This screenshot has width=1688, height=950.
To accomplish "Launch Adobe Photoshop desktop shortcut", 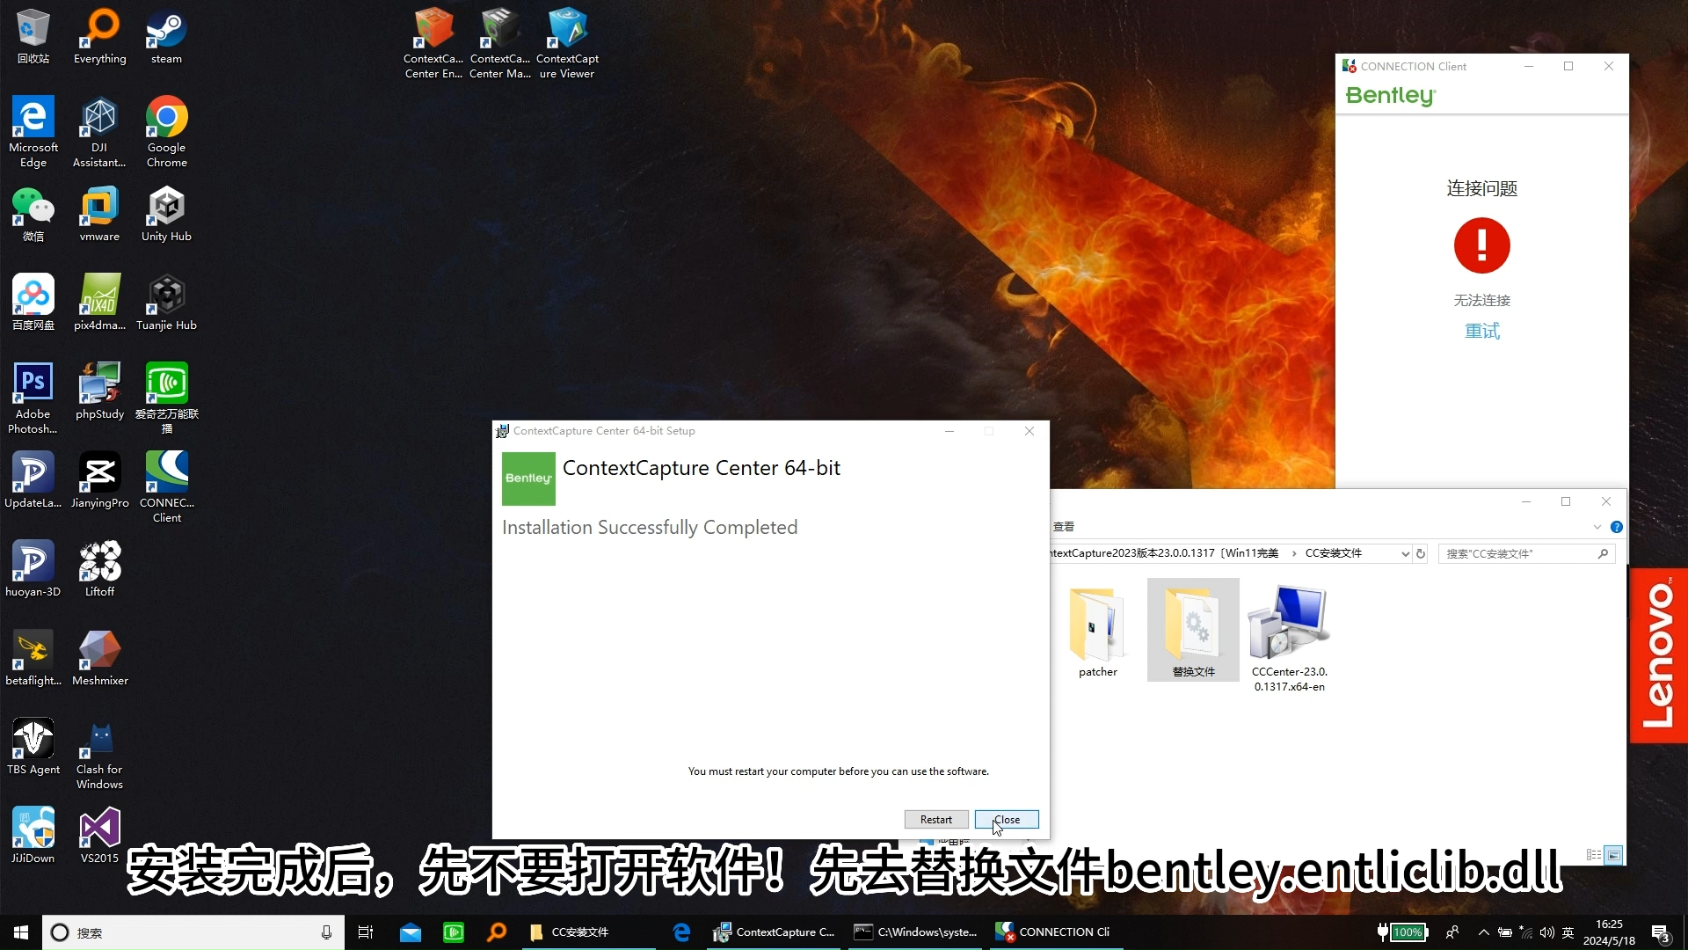I will coord(33,398).
